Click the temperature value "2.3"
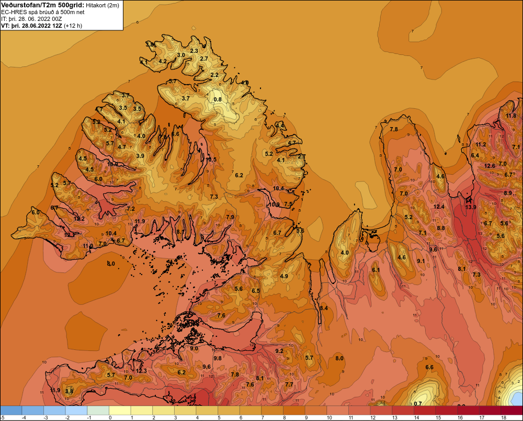The width and height of the screenshot is (523, 421). pos(194,51)
